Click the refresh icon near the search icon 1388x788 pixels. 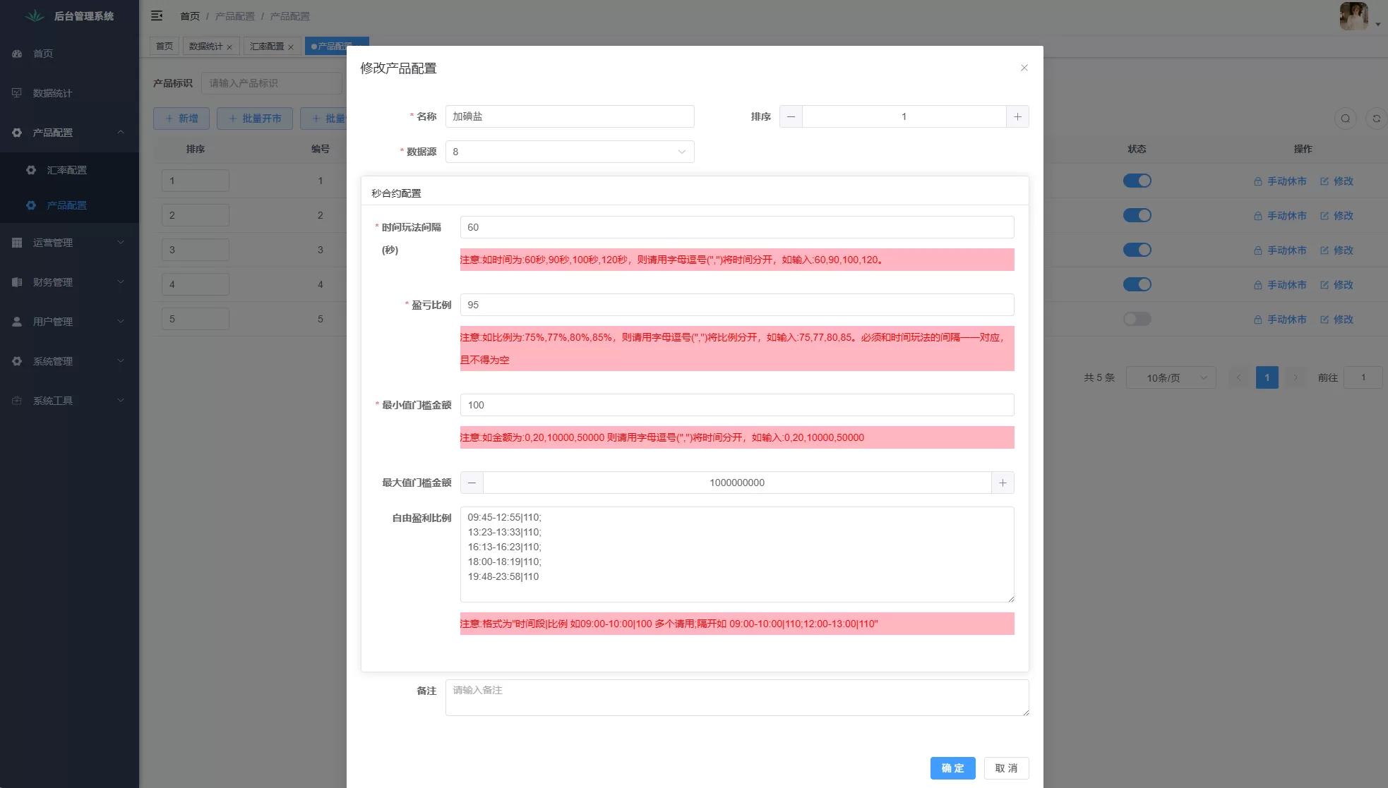coord(1377,119)
